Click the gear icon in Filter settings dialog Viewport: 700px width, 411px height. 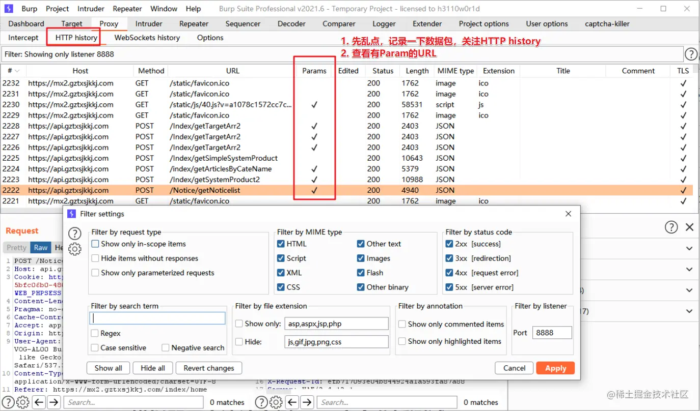tap(75, 249)
